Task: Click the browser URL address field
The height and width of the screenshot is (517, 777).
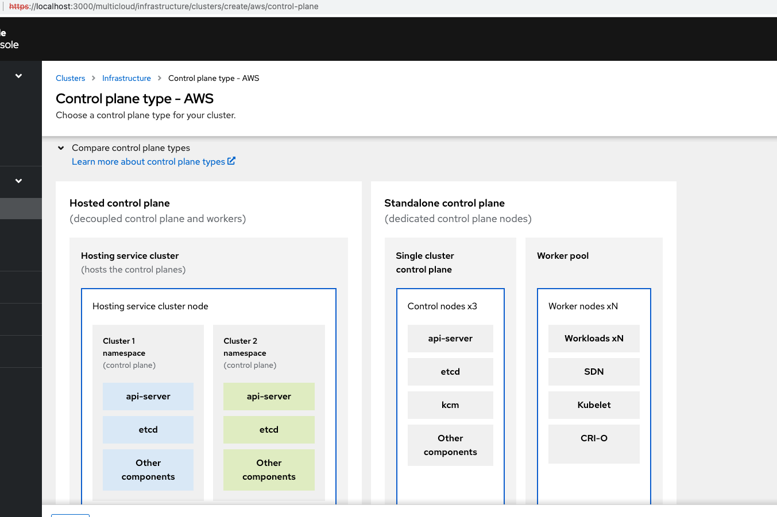Action: (x=230, y=7)
